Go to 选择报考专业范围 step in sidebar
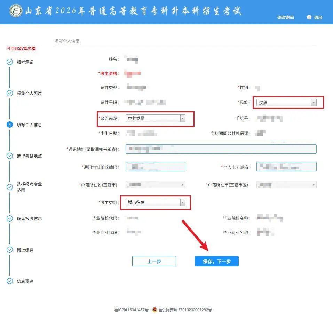The width and height of the screenshot is (333, 314). tap(29, 187)
